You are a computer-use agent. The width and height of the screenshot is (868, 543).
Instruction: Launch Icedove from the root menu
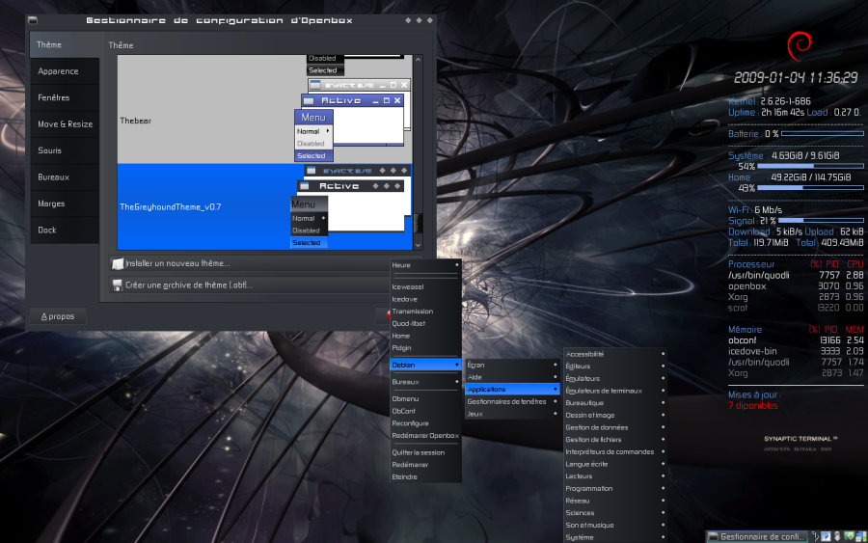[x=425, y=299]
